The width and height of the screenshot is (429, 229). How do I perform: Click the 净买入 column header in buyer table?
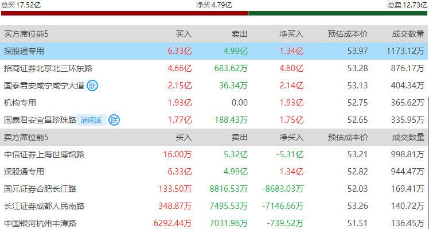tap(291, 34)
